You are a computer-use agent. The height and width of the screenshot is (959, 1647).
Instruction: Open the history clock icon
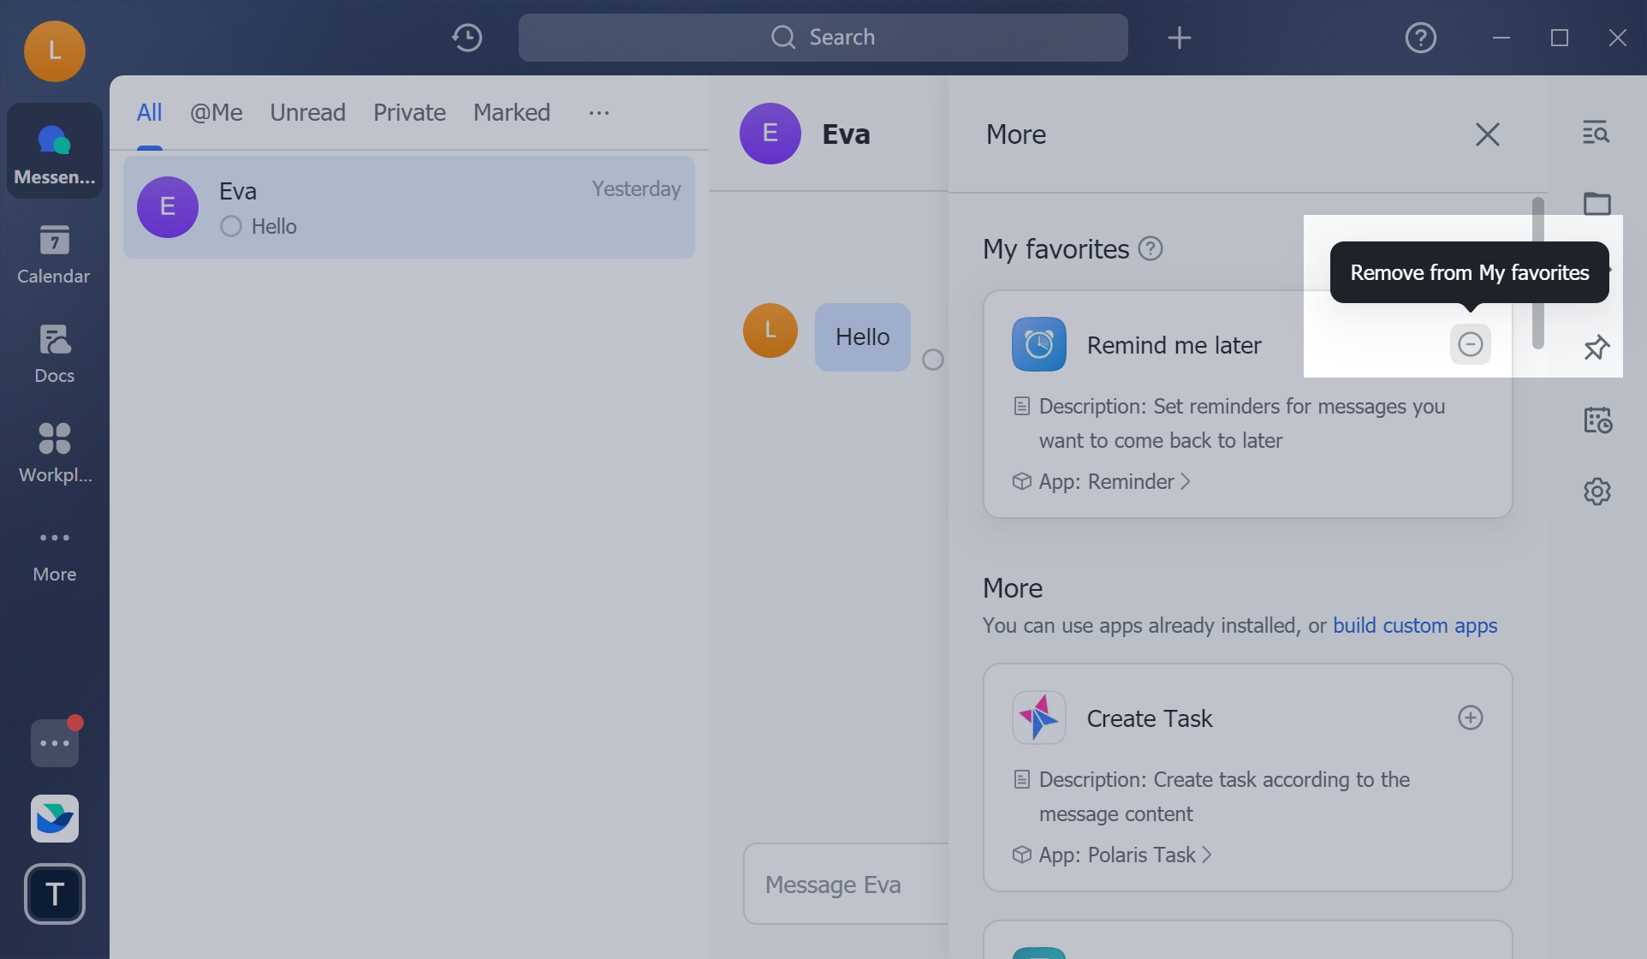tap(467, 38)
